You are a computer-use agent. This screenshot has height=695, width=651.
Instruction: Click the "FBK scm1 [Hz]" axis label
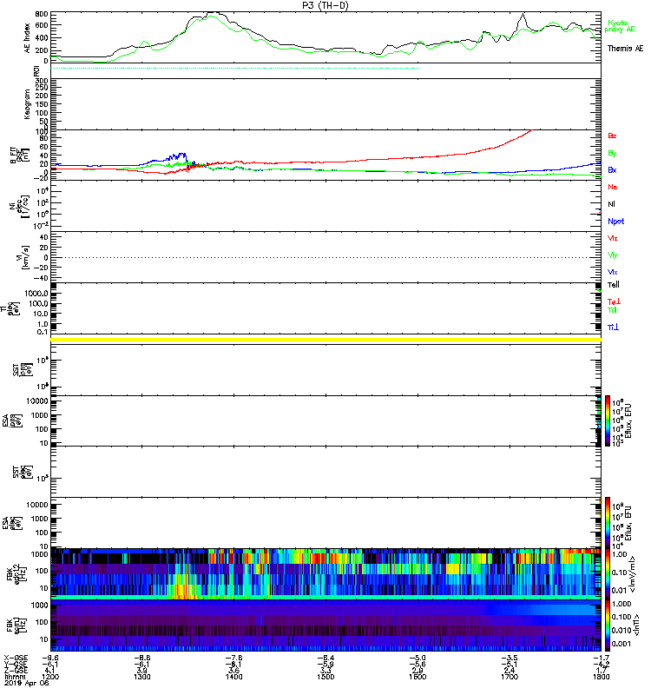click(16, 625)
